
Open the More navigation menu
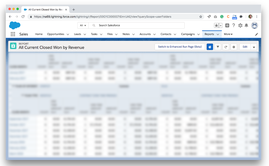click(228, 34)
